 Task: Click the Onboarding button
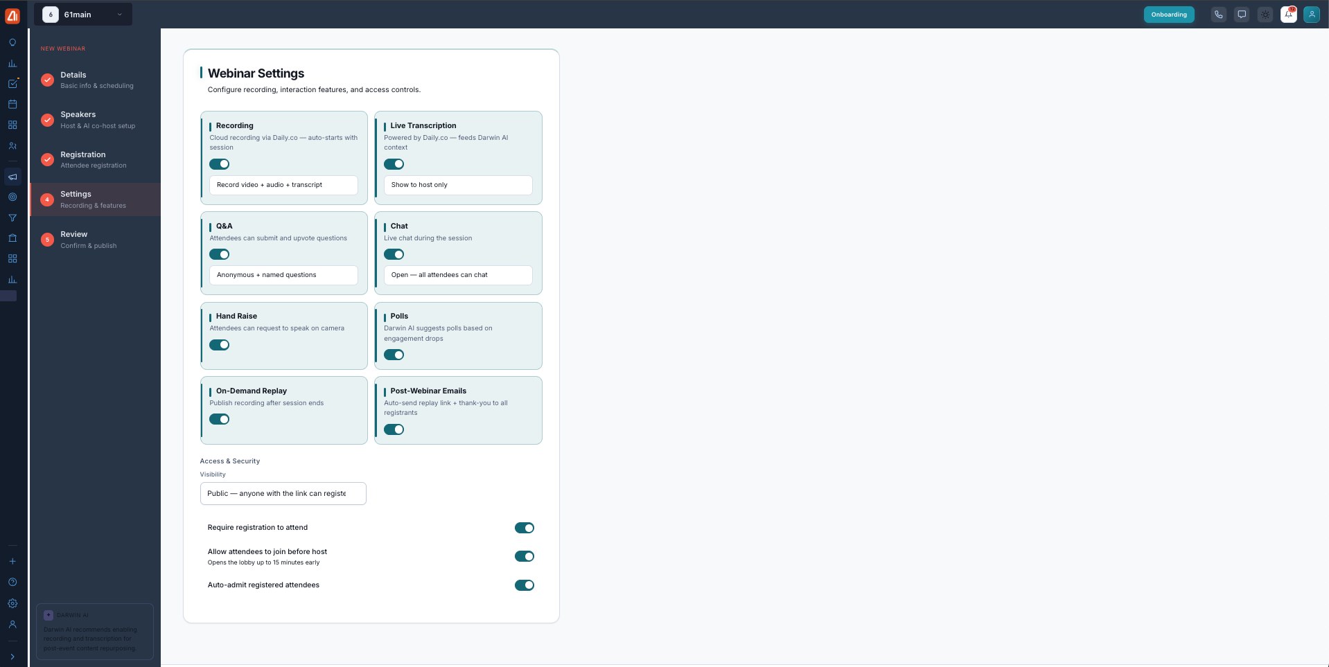pos(1169,15)
